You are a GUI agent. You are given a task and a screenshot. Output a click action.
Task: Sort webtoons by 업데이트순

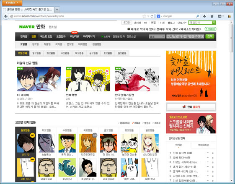(x=124, y=123)
